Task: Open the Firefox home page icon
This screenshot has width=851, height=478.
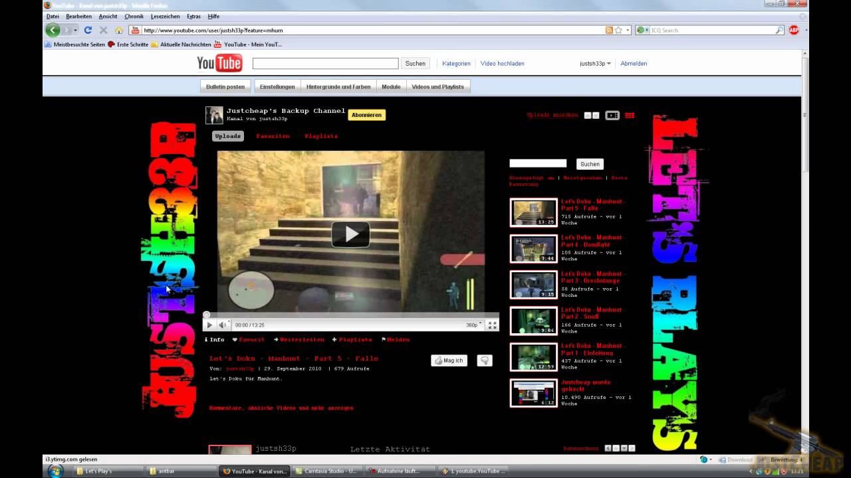Action: click(118, 30)
